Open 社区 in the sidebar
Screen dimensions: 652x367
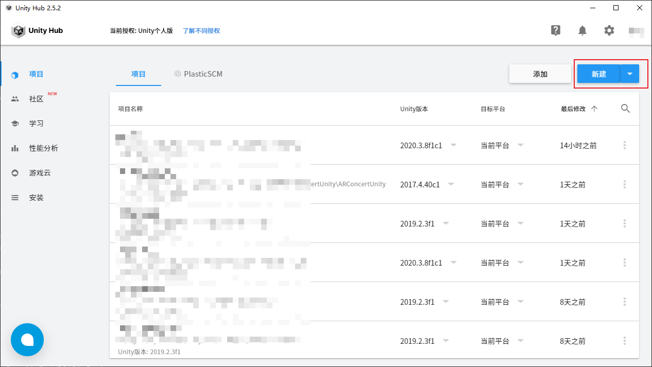[36, 99]
